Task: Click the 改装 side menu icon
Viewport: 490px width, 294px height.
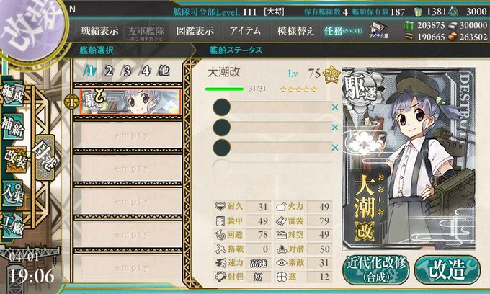Action: 15,159
